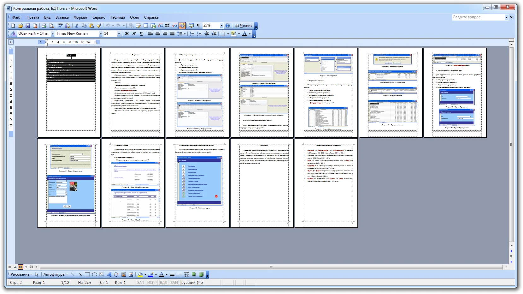This screenshot has width=523, height=294.
Task: Insert WordArt from the drawing toolbar
Action: (x=109, y=274)
